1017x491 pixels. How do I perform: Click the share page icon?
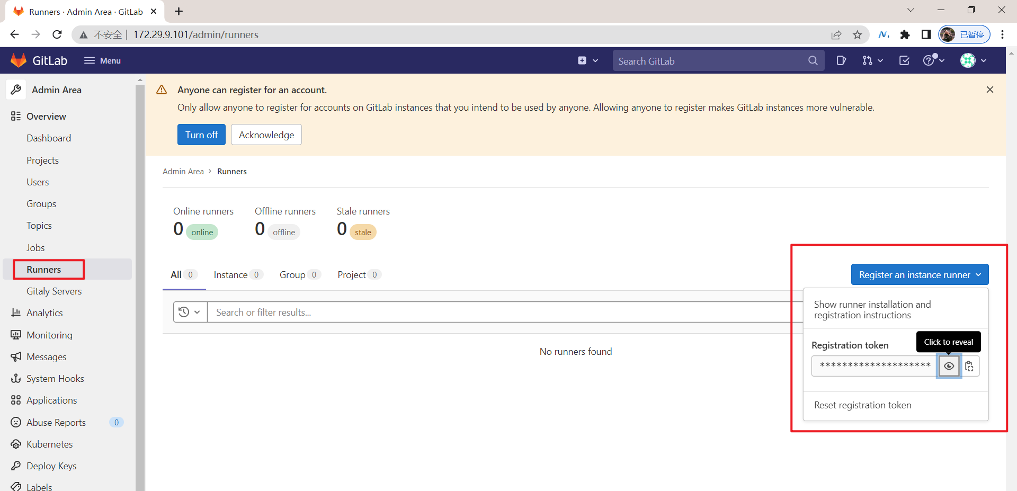[x=836, y=34]
